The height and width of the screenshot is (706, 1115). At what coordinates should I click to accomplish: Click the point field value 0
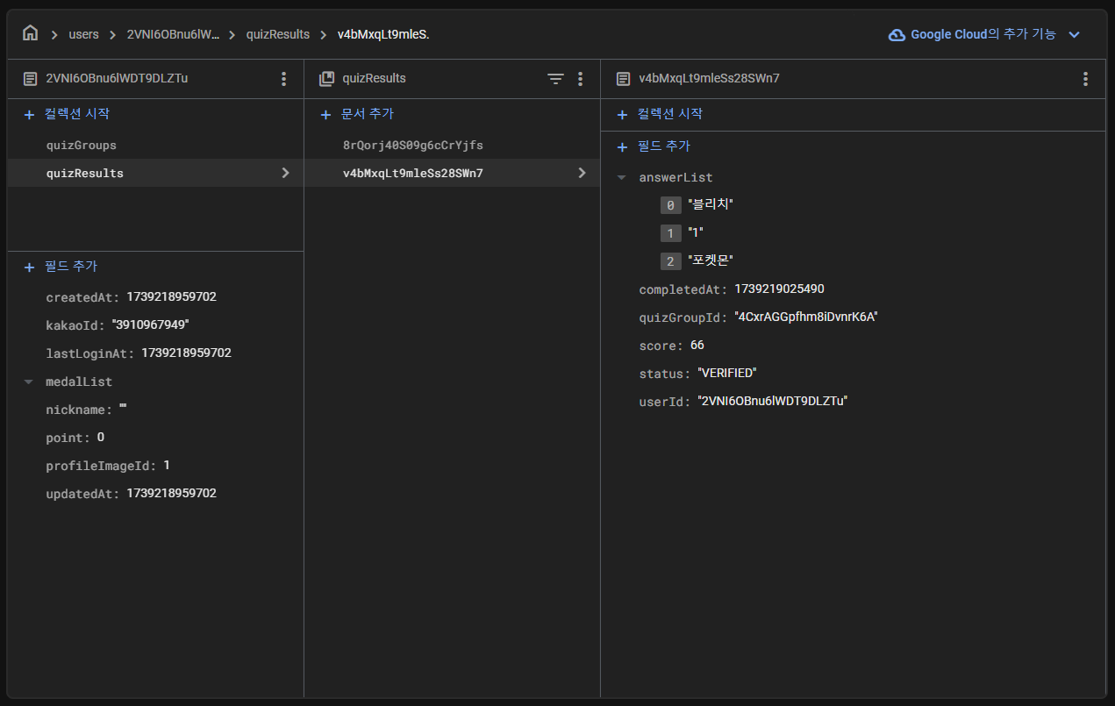(101, 437)
